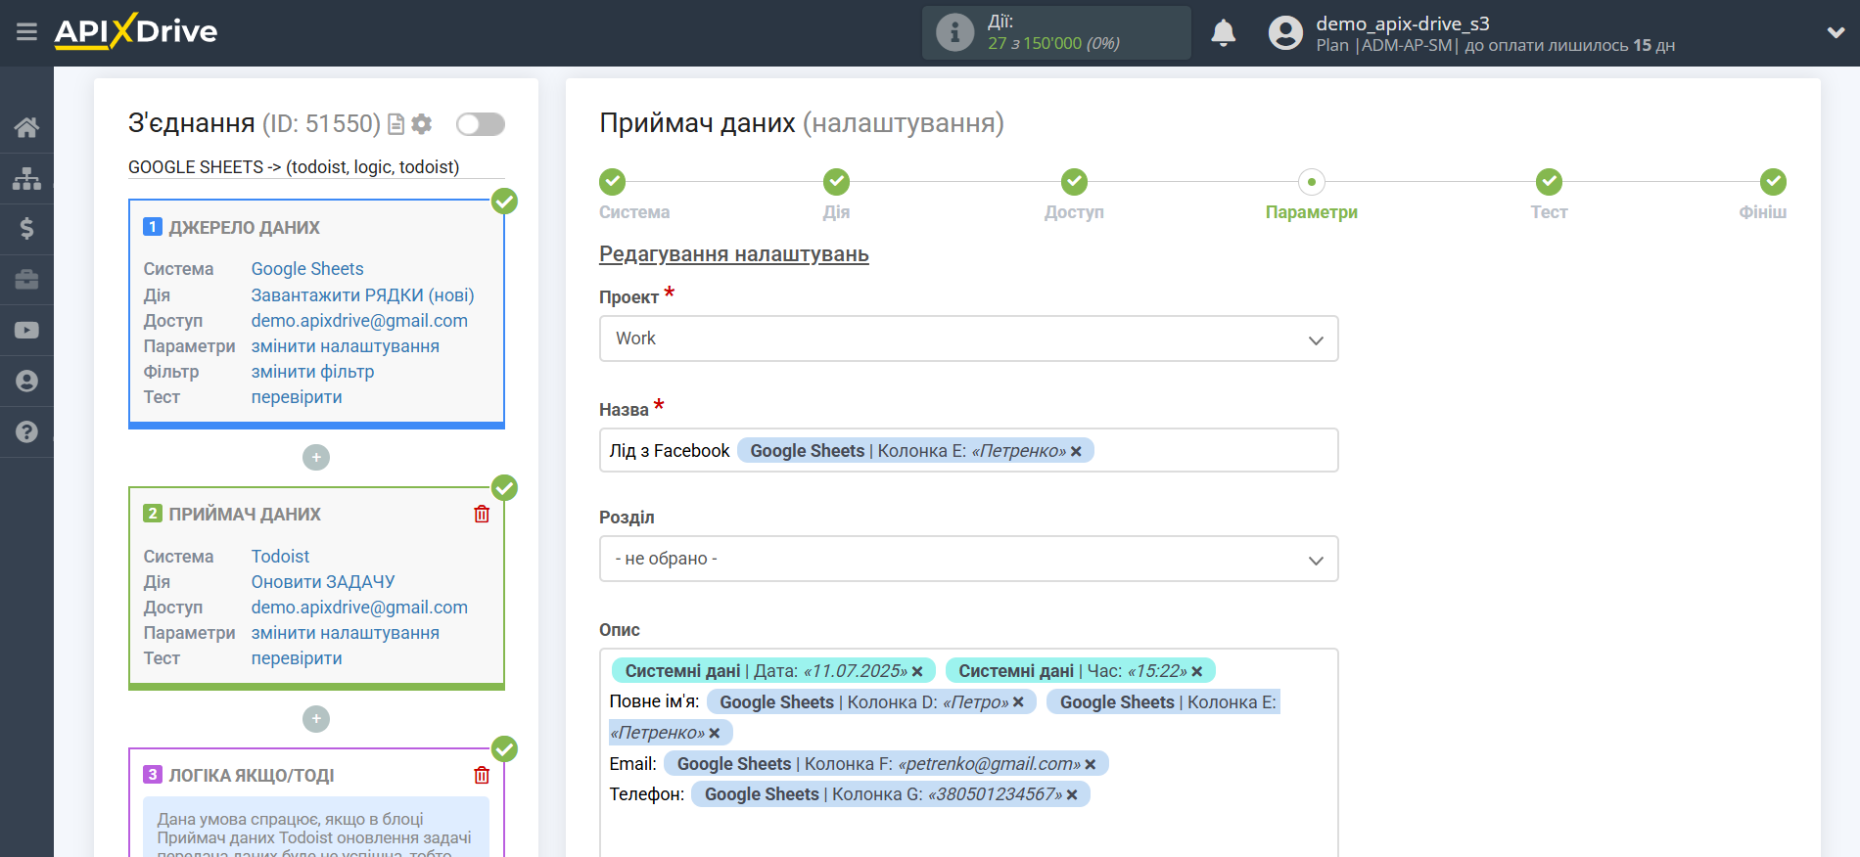
Task: Click source access demo.apixdrive@gmail.com link
Action: click(359, 321)
